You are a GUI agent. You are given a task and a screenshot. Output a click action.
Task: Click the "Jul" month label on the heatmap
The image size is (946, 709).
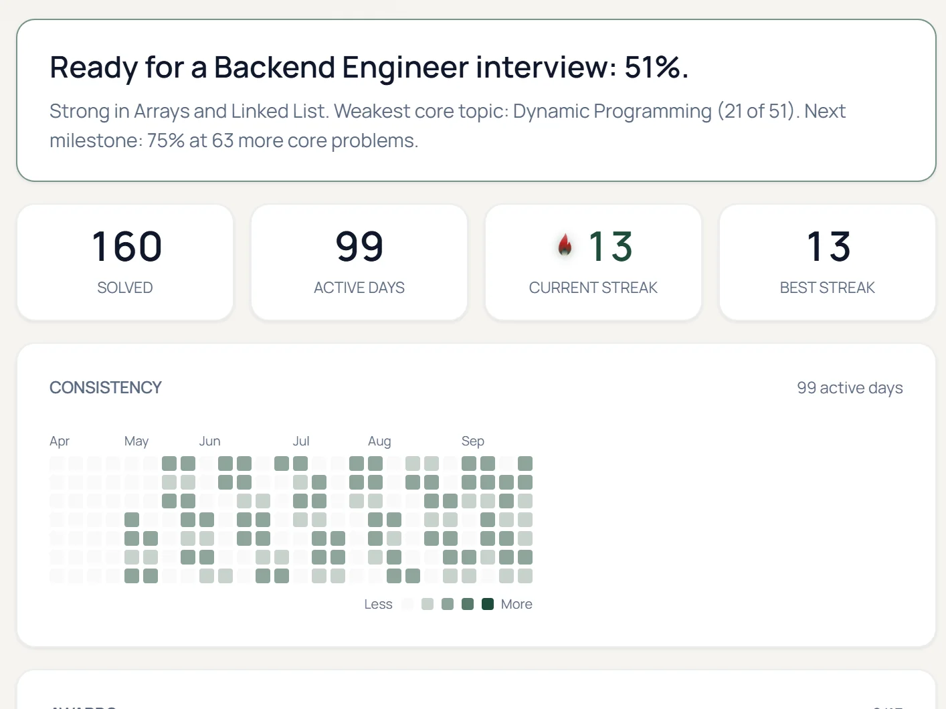(301, 441)
